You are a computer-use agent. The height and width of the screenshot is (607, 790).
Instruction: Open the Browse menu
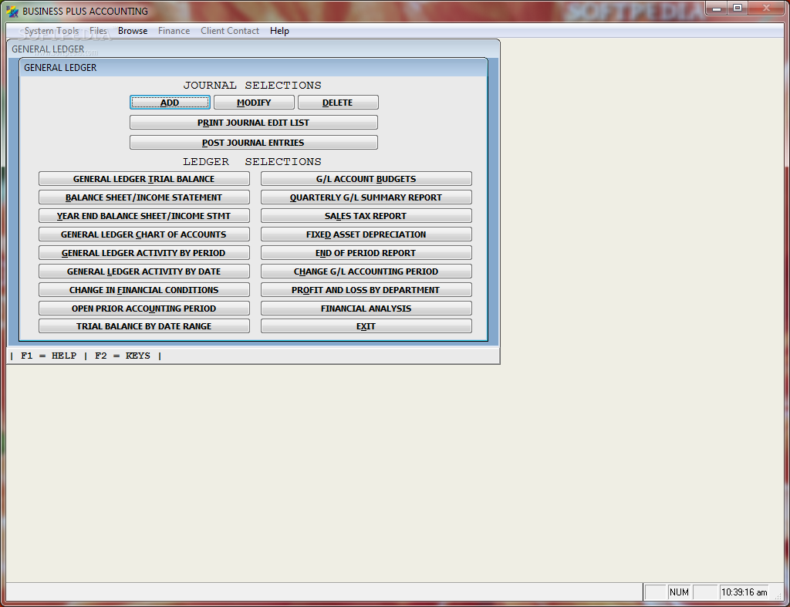click(133, 31)
